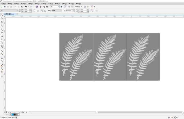Switch page to portrait orientation
Viewport: 184px width, 119px height.
click(35, 11)
